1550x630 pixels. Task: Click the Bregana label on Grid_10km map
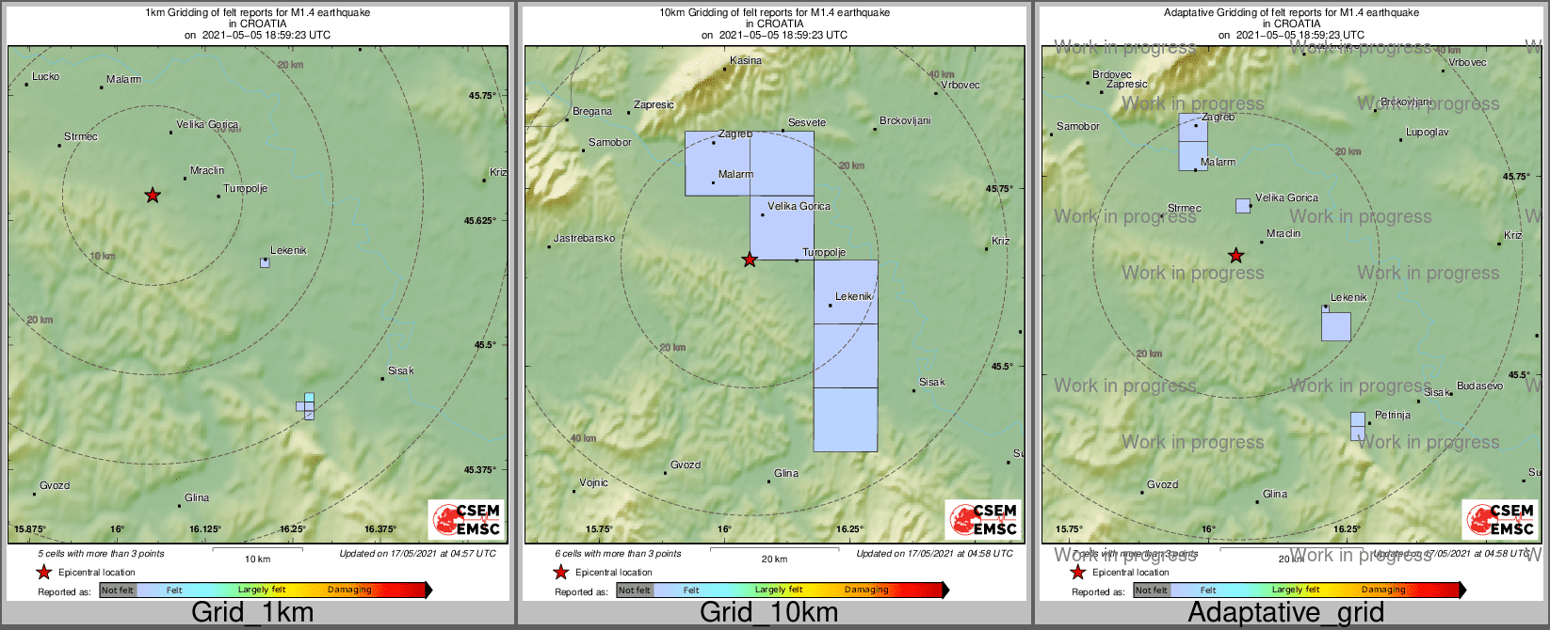click(592, 111)
